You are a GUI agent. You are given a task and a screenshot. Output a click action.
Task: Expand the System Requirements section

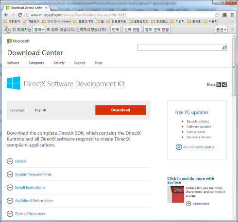(29, 174)
